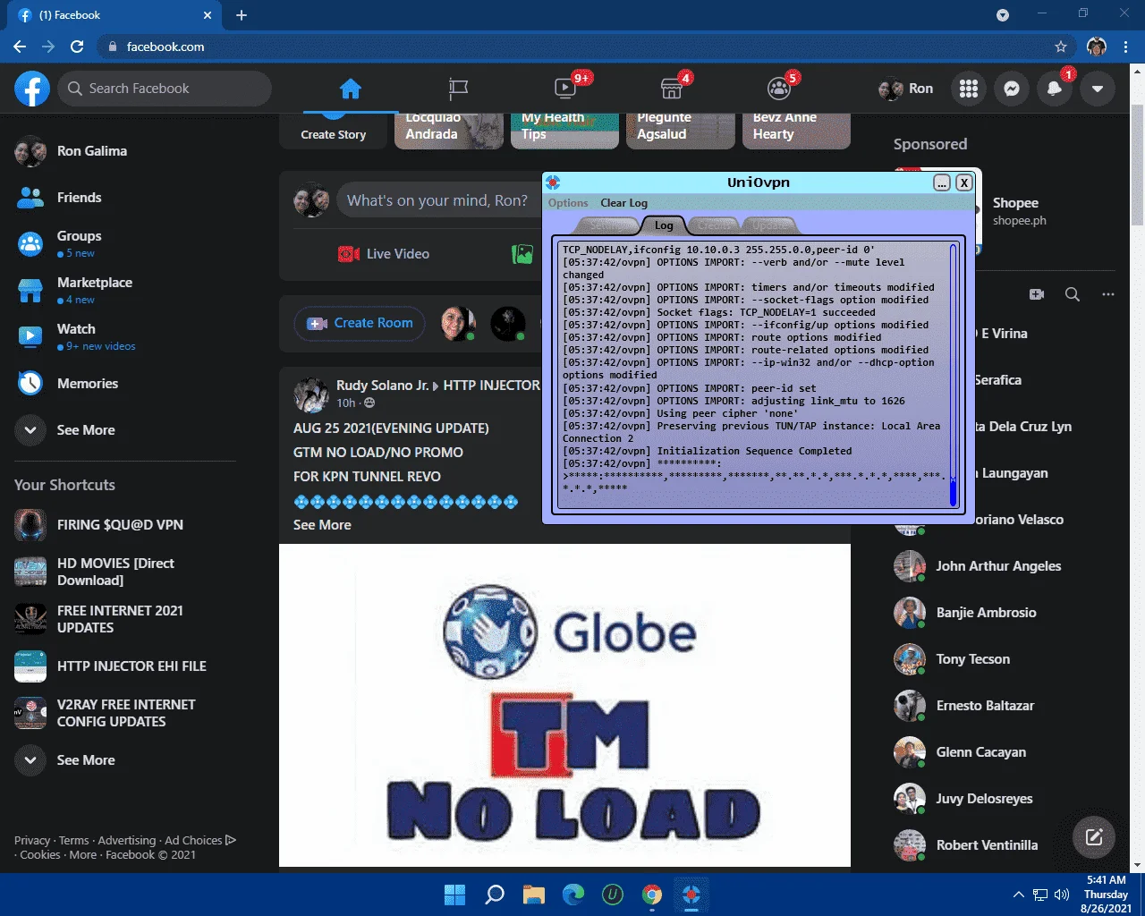Screen dimensions: 1145x916
Task: Open Microsoft Edge from taskbar
Action: (x=573, y=895)
